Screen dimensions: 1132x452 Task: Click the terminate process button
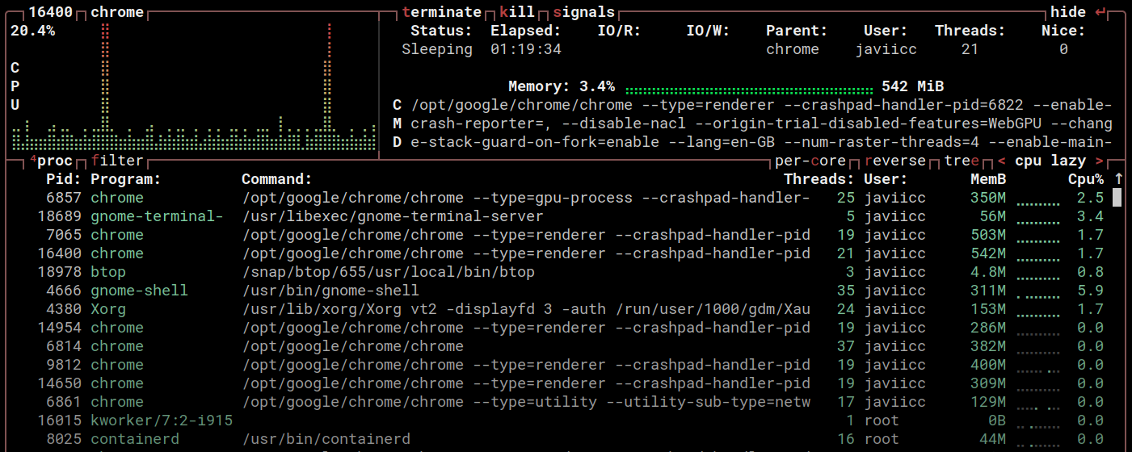tap(441, 12)
